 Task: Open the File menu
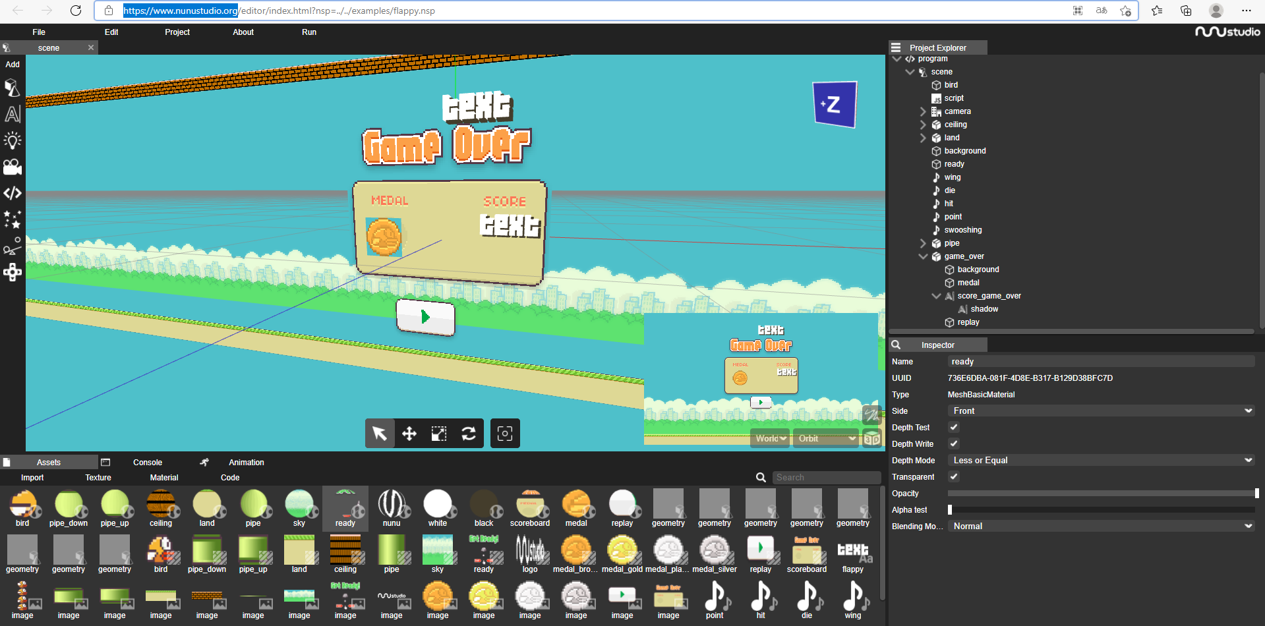tap(39, 32)
